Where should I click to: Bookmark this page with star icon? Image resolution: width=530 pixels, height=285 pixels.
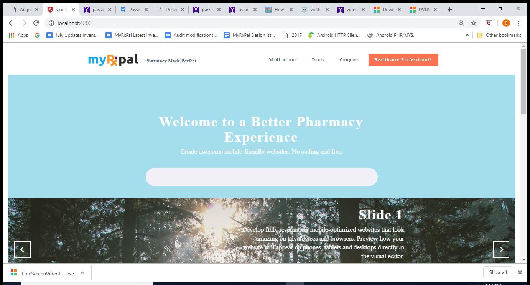pyautogui.click(x=474, y=23)
